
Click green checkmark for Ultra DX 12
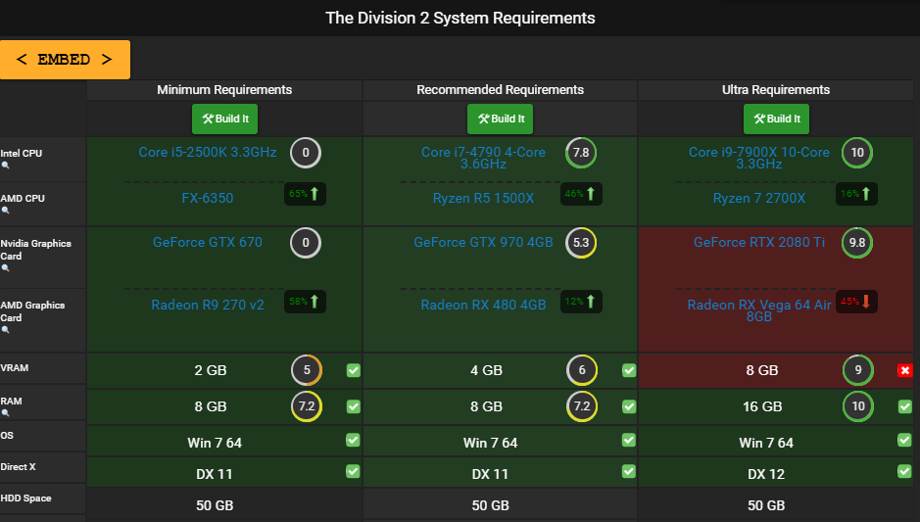pos(904,471)
